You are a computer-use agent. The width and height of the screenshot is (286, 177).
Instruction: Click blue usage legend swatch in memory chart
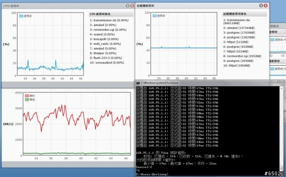click(x=155, y=16)
